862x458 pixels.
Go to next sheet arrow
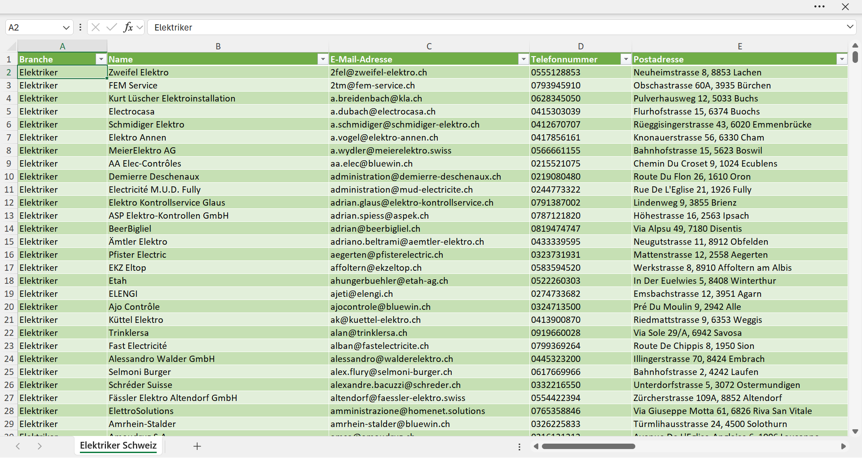40,446
